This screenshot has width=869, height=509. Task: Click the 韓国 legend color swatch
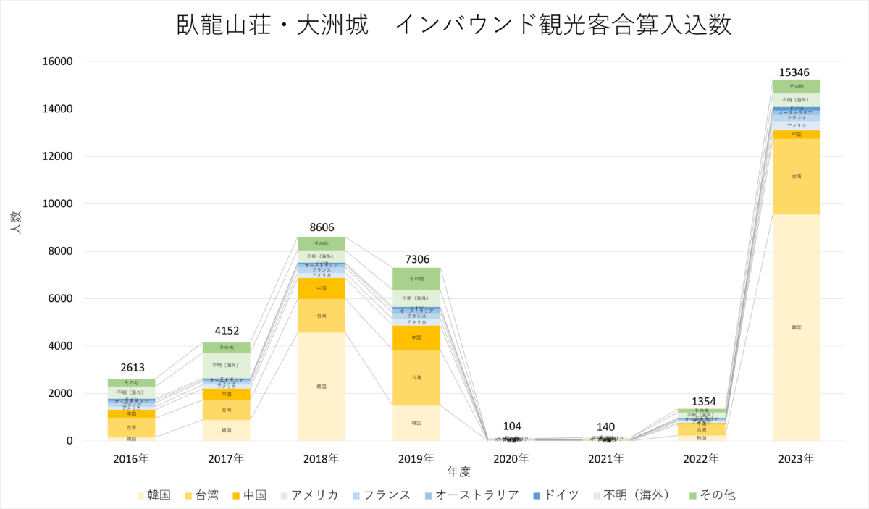click(x=139, y=495)
